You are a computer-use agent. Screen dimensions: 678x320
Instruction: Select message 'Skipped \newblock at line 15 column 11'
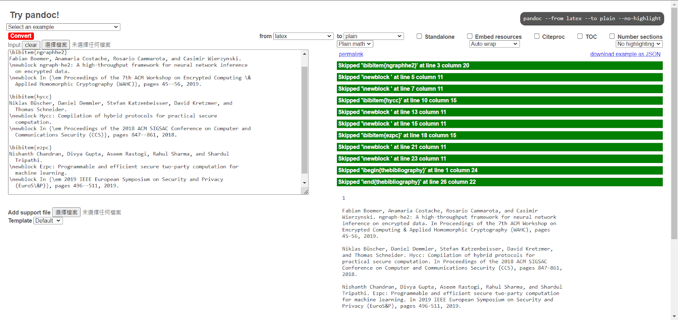(x=500, y=124)
